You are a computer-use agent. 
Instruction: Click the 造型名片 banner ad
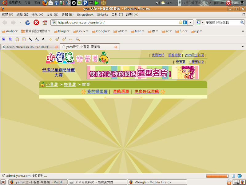tap(143, 72)
